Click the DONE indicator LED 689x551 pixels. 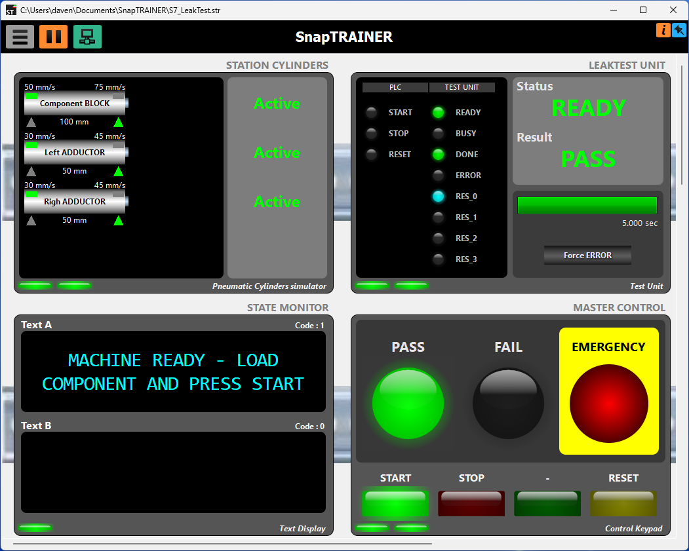pyautogui.click(x=438, y=154)
